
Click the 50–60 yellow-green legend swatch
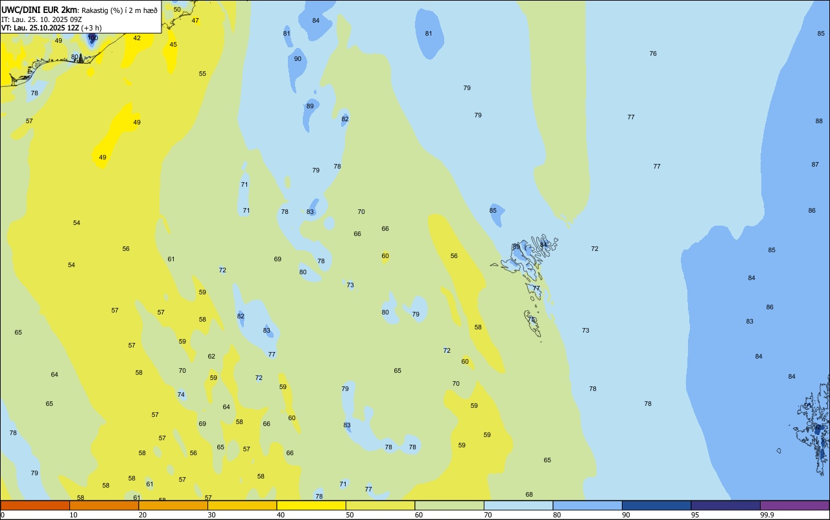pyautogui.click(x=380, y=505)
